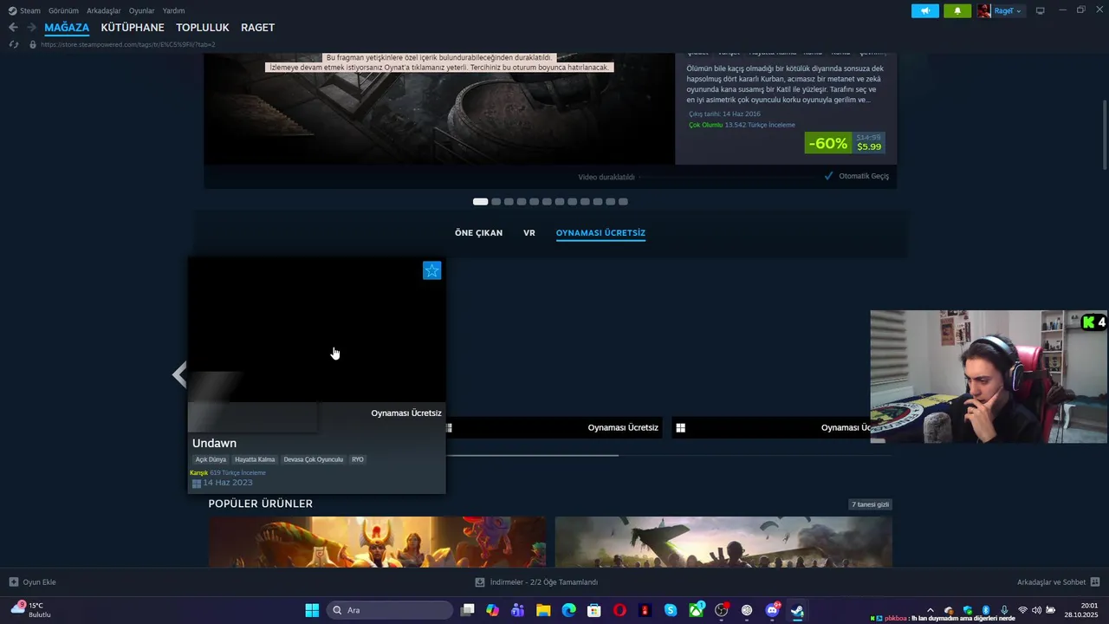Add Undawn to wishlist with star icon
This screenshot has height=624, width=1109.
coord(432,270)
